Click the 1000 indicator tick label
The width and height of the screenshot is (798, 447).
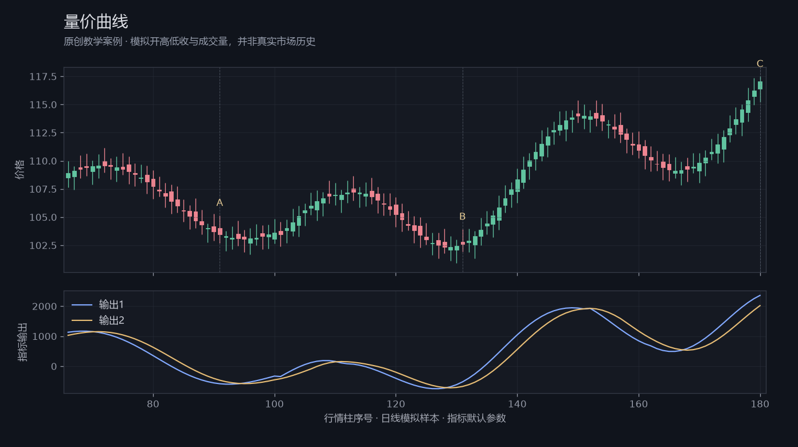pos(45,336)
